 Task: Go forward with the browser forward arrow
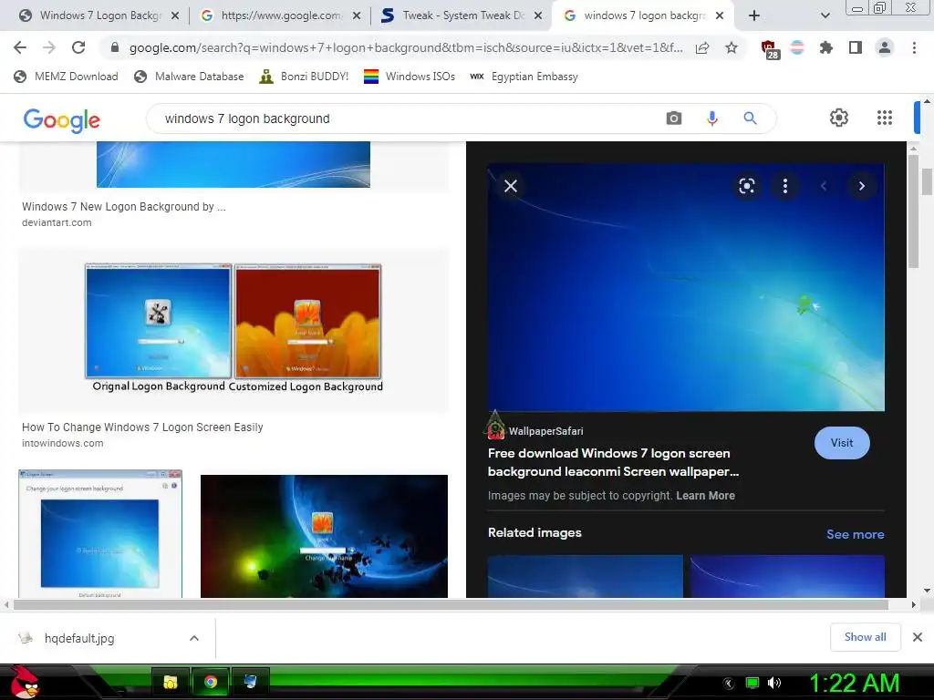click(x=49, y=47)
